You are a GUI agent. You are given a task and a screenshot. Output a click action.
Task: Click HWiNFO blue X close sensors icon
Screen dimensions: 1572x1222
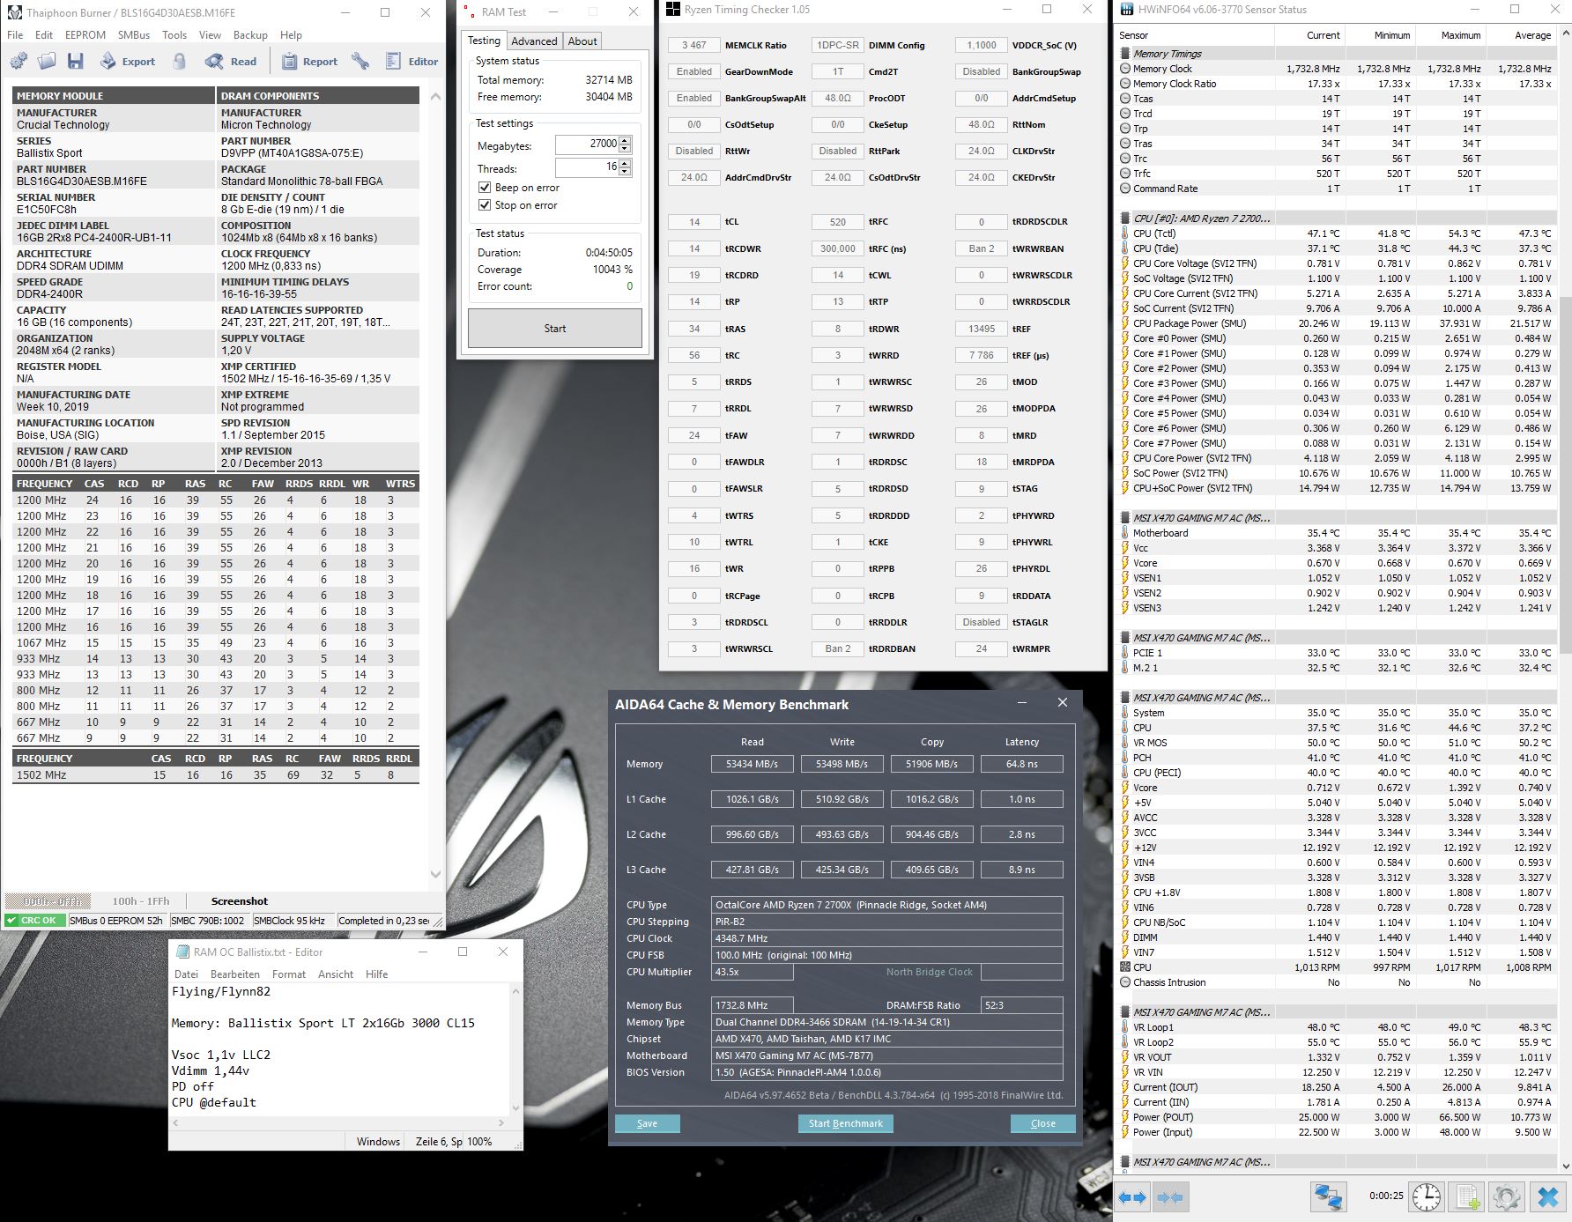point(1547,1197)
